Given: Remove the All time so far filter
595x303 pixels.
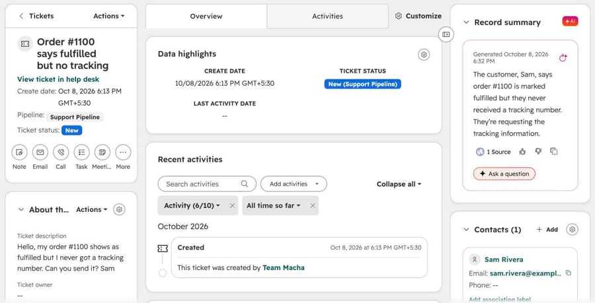Looking at the screenshot, I should [313, 206].
